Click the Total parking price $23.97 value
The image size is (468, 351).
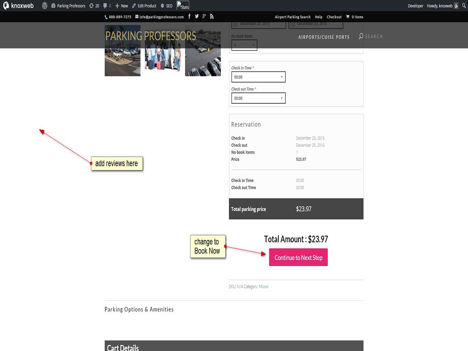(x=303, y=209)
